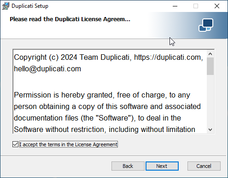Click the license scrollbar down arrow
228x178 pixels.
point(210,130)
